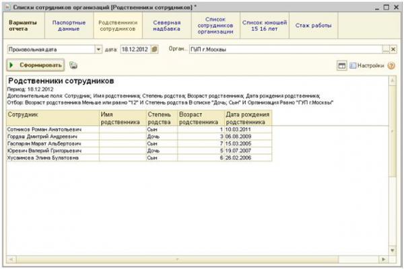Screen dimensions: 404x269
Task: Click the window title bar document icon
Action: point(7,7)
